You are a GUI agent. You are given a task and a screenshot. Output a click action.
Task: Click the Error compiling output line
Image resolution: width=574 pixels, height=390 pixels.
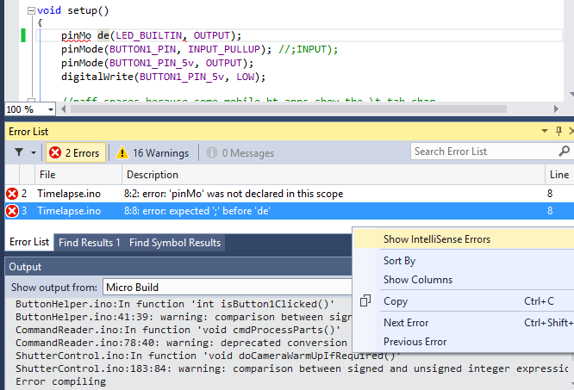pyautogui.click(x=61, y=381)
